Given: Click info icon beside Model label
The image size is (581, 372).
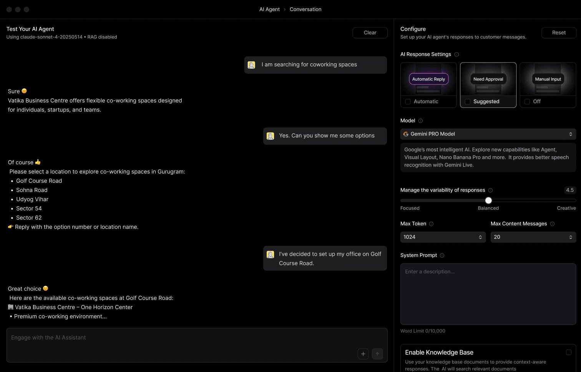Looking at the screenshot, I should point(420,121).
